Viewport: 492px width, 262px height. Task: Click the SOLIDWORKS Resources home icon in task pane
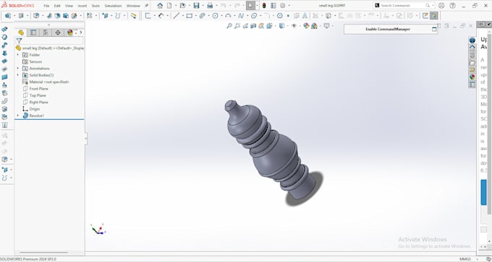472,48
